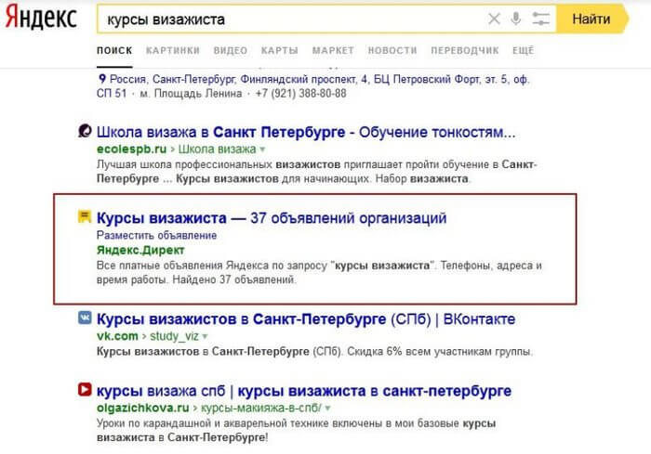Click snippet text Скидка 6% всем участникам группы
The width and height of the screenshot is (651, 454).
pos(440,352)
